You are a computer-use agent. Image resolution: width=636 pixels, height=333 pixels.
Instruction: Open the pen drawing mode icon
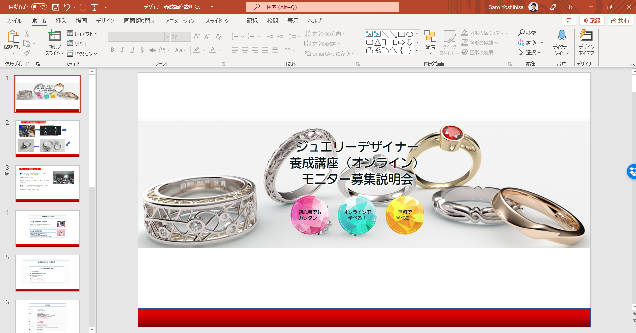[x=553, y=7]
